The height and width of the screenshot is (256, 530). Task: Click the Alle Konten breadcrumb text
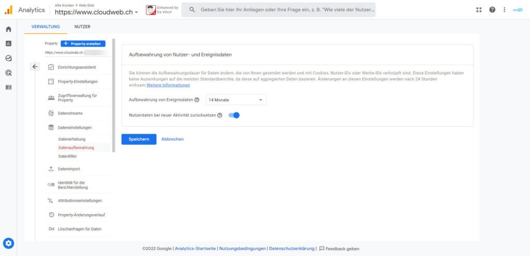tap(64, 5)
